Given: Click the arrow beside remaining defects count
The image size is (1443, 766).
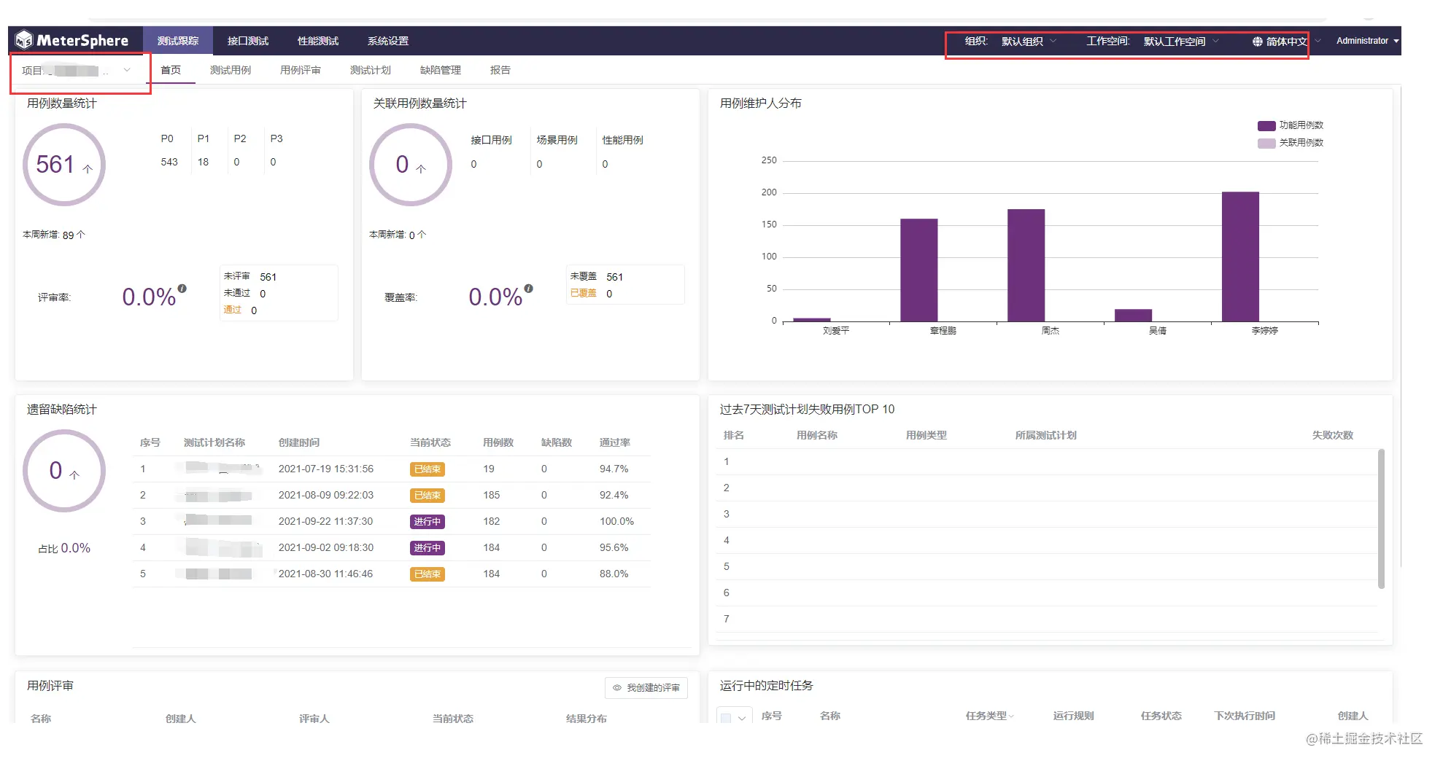Looking at the screenshot, I should [74, 474].
